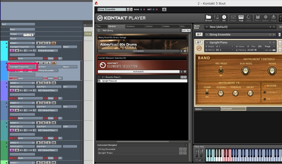This screenshot has height=164, width=282.
Task: Arm record on M:MIDI 1 track
Action: point(38,43)
